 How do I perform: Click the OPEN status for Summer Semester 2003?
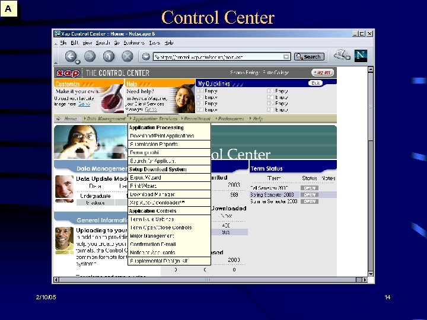click(x=310, y=201)
